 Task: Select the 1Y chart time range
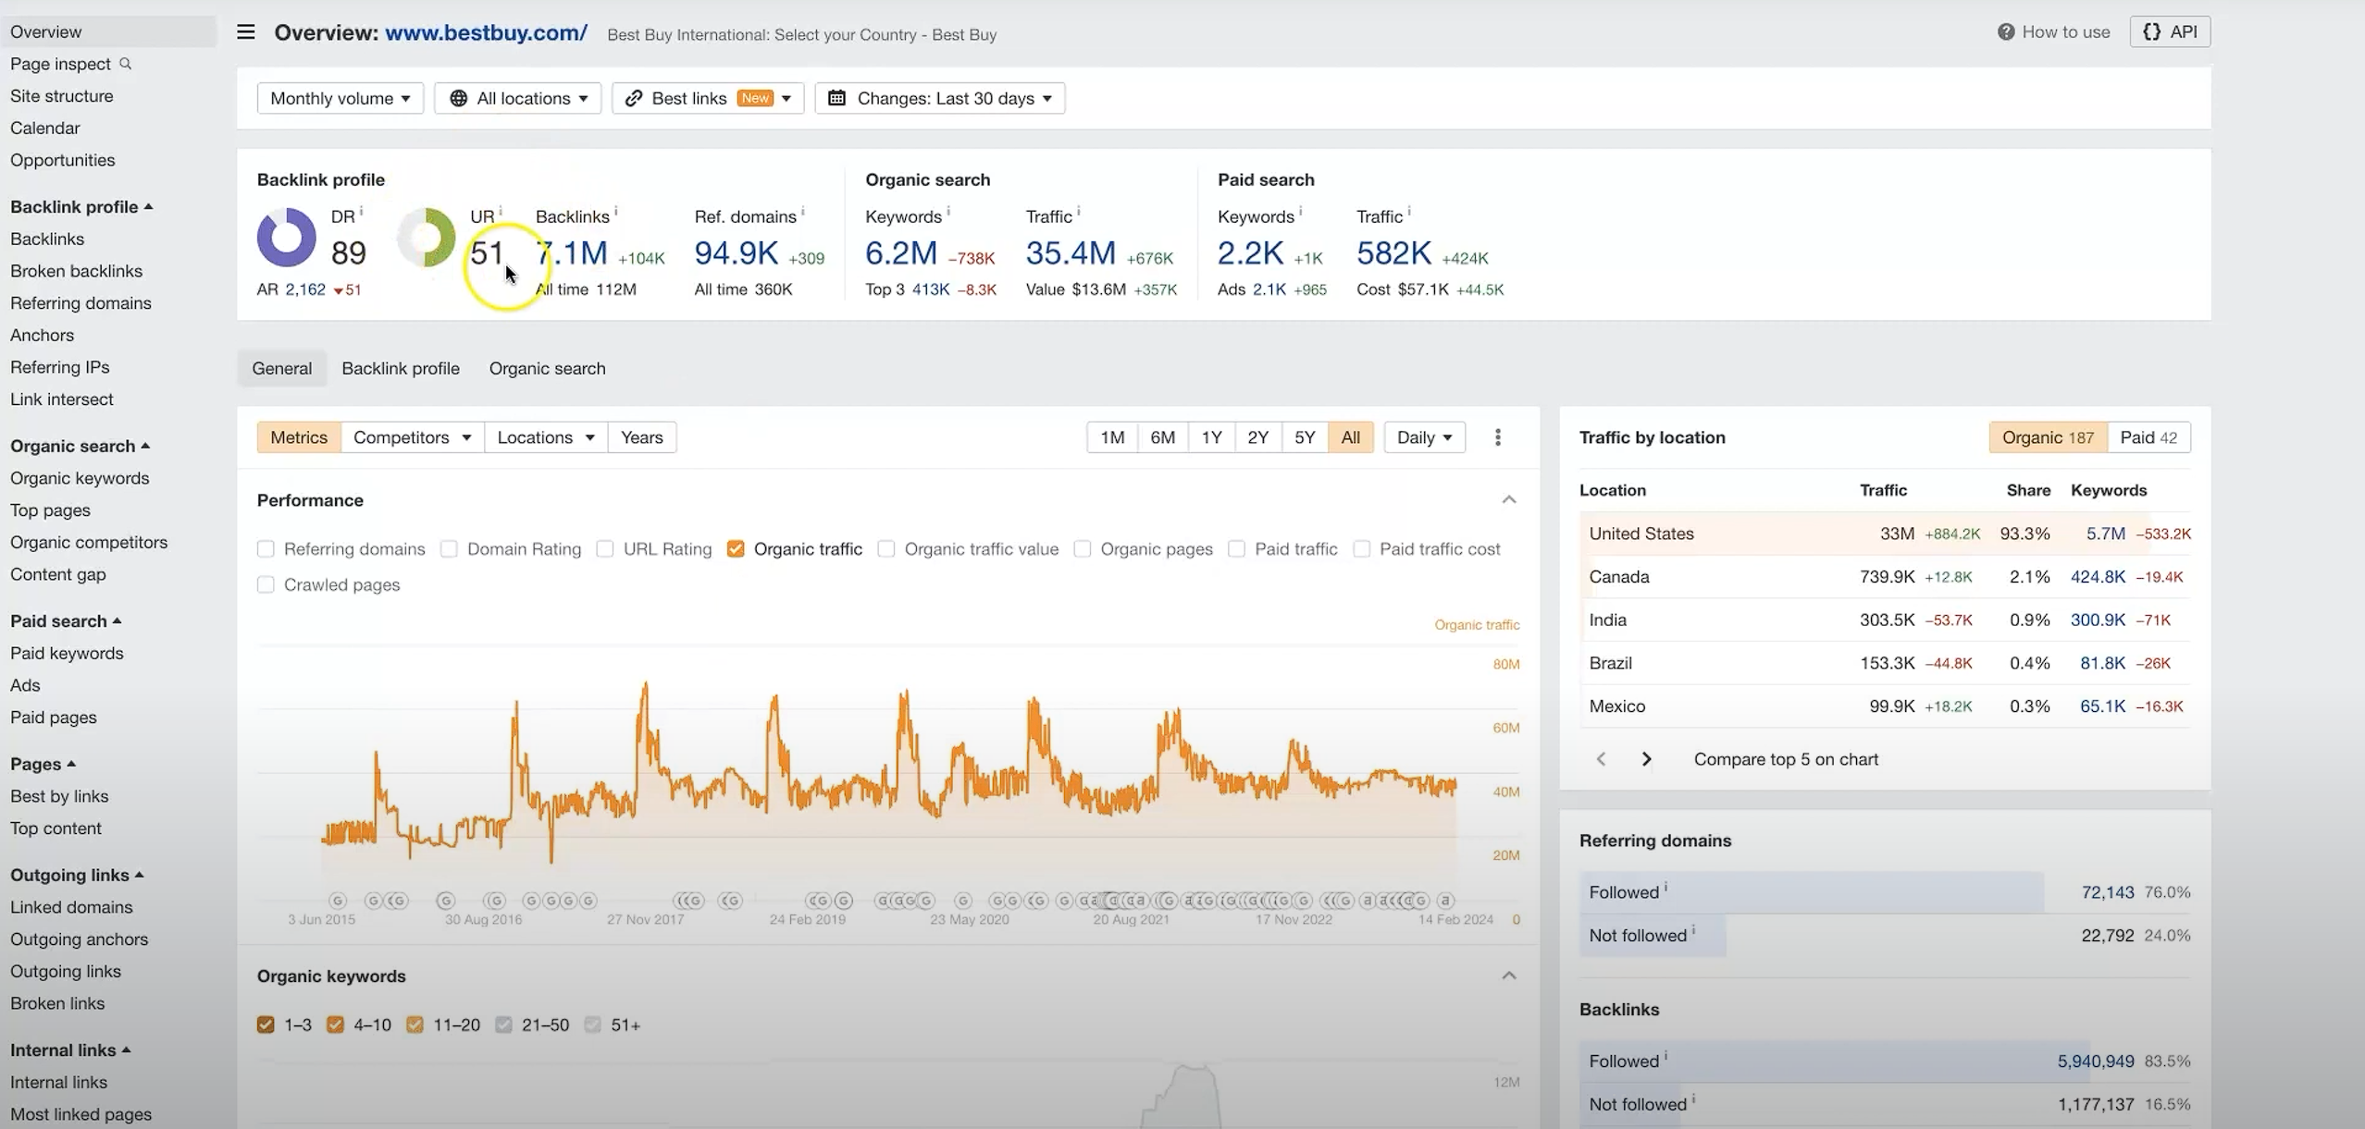[1211, 437]
